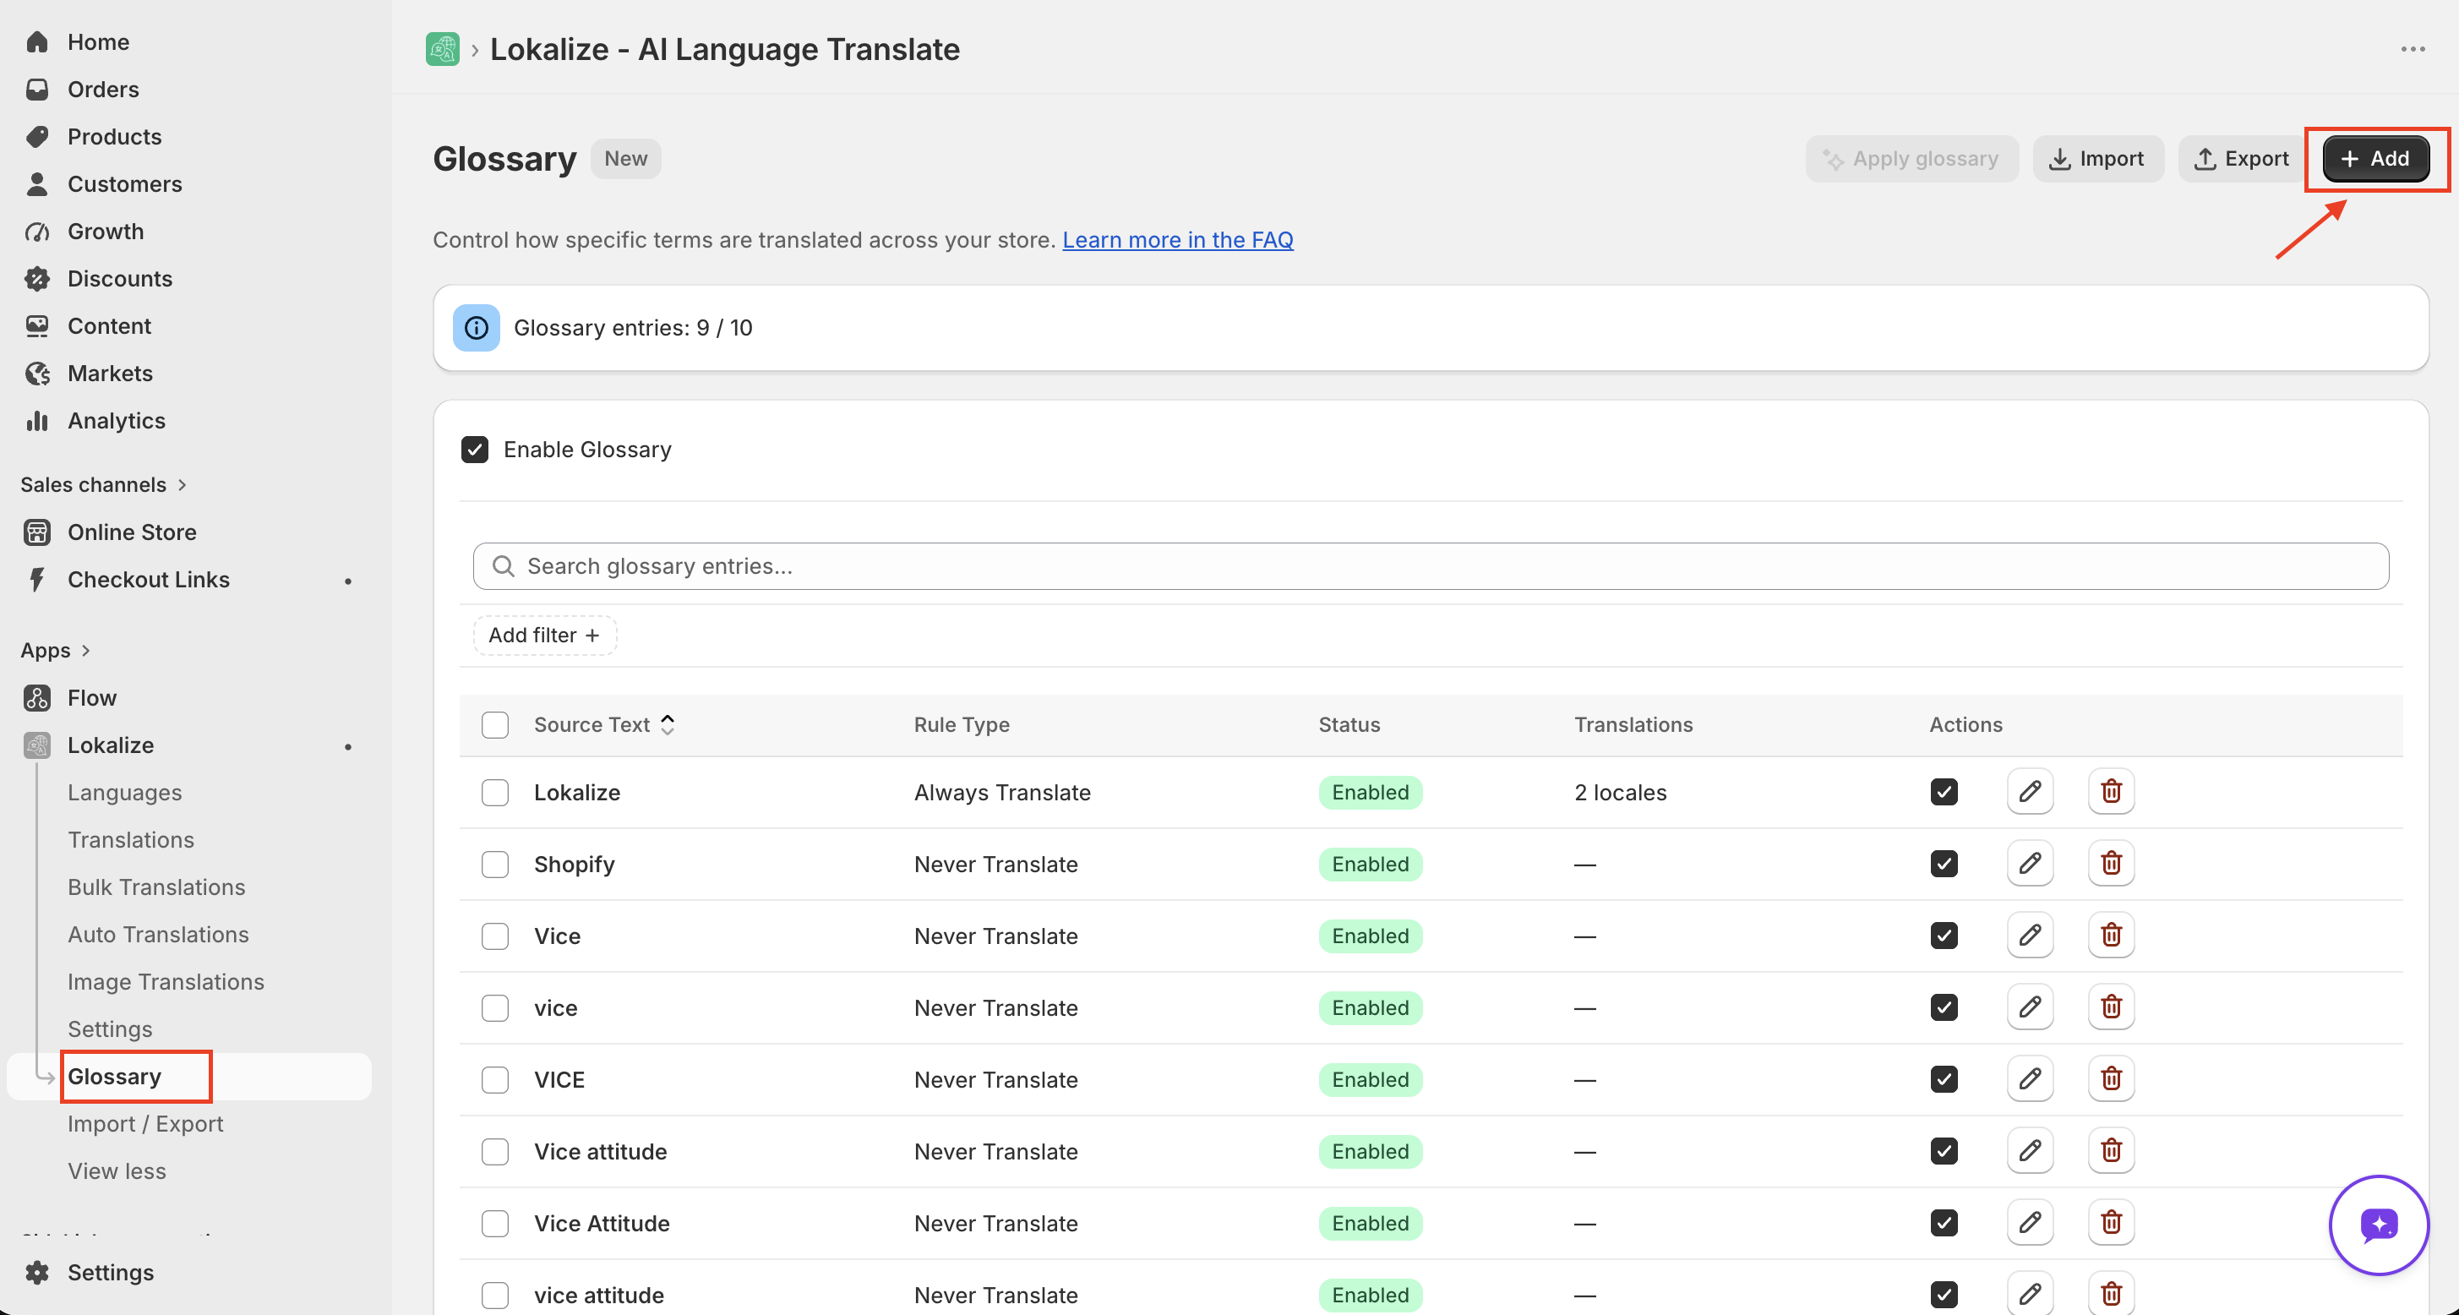
Task: Open Translations under Lokalize
Action: (x=131, y=840)
